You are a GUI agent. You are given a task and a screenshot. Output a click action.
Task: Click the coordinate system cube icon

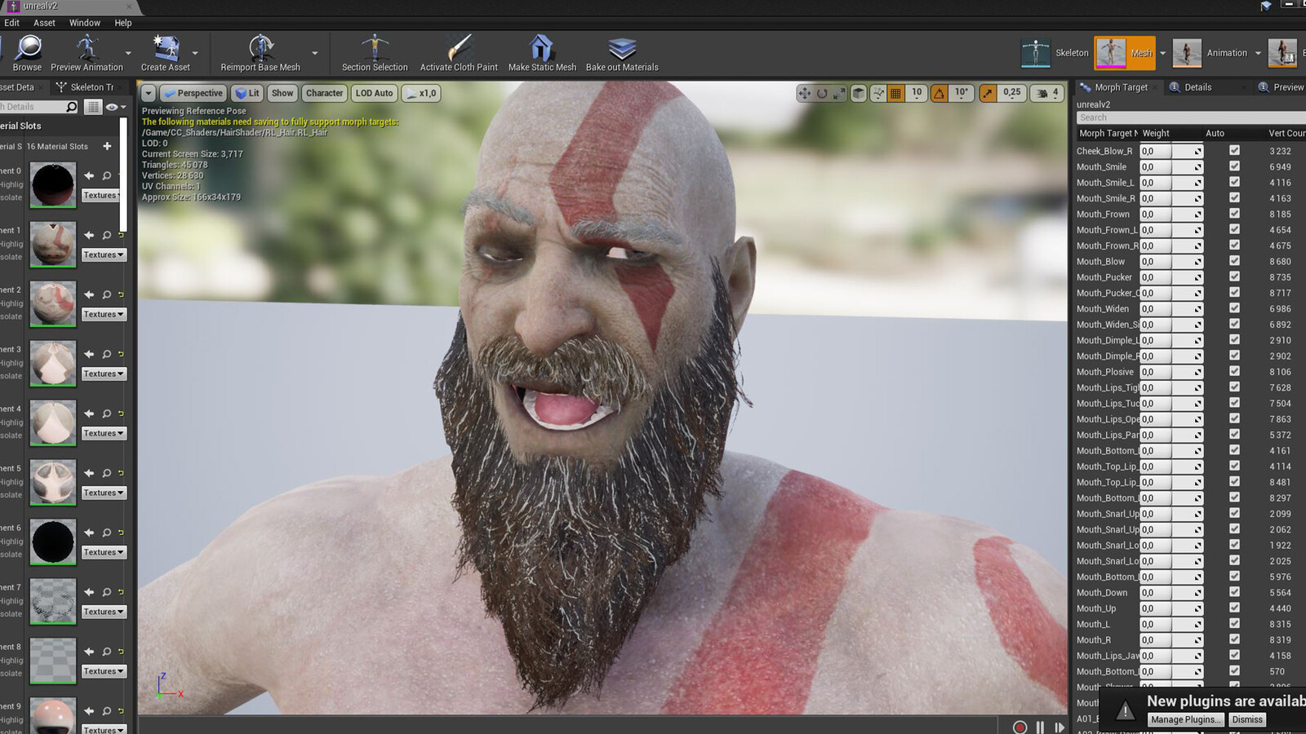[859, 94]
